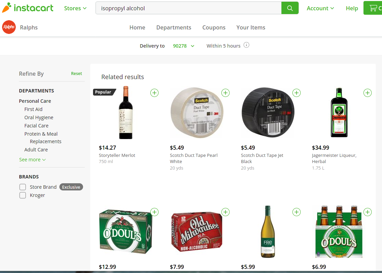The height and width of the screenshot is (273, 382).
Task: Add Storyteller Merlot to cart
Action: click(154, 92)
